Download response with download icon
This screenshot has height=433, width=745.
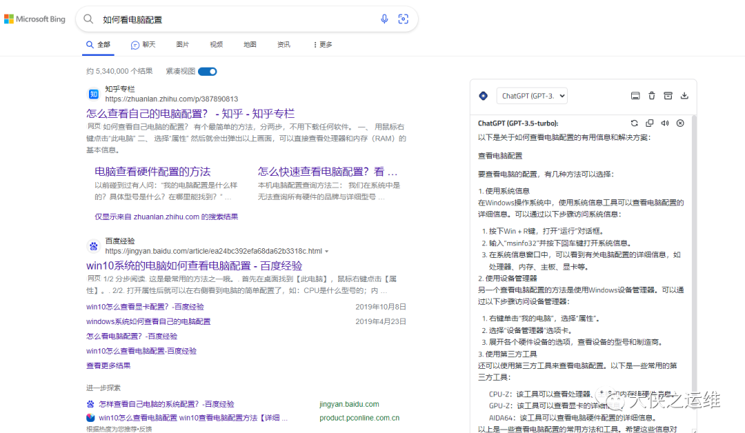pos(684,95)
